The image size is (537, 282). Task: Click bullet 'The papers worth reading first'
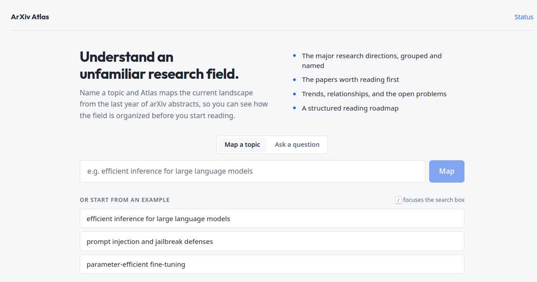tap(350, 80)
